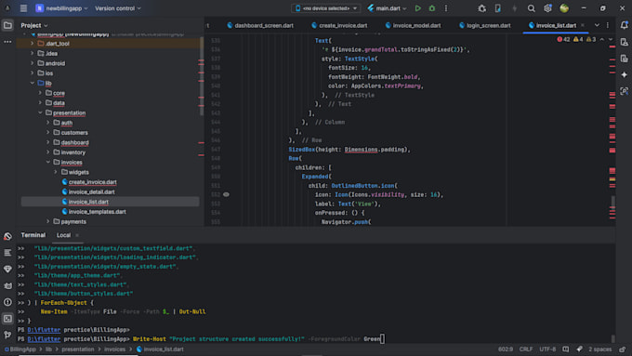This screenshot has width=632, height=356.
Task: Open the Project view dropdown
Action: click(34, 25)
